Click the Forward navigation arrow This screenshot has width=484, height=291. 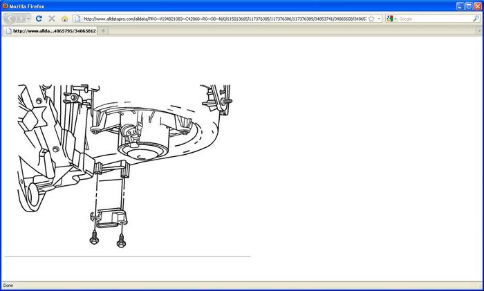click(x=20, y=19)
